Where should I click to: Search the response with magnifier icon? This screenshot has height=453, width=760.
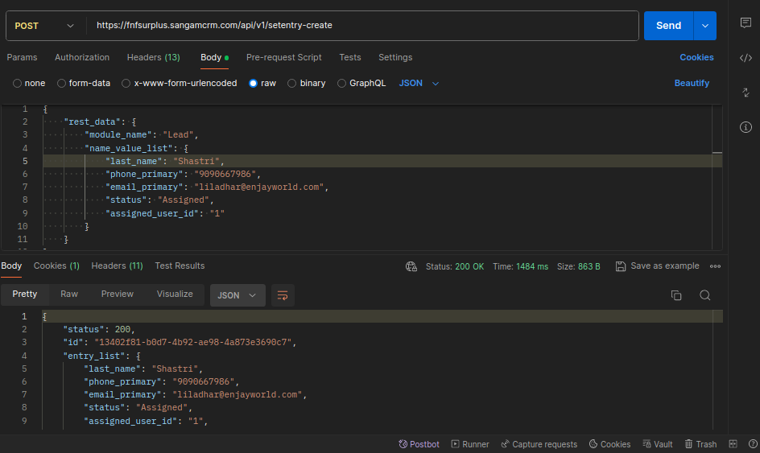(704, 295)
